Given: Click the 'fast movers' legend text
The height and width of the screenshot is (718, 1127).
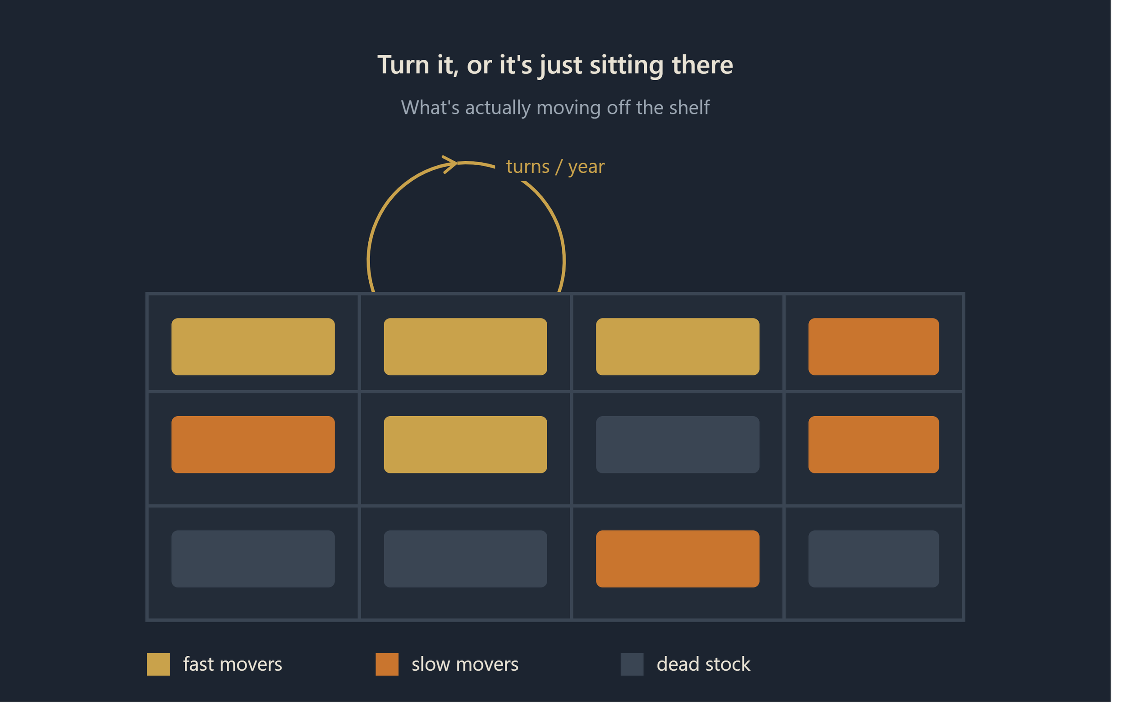Looking at the screenshot, I should coord(233,664).
